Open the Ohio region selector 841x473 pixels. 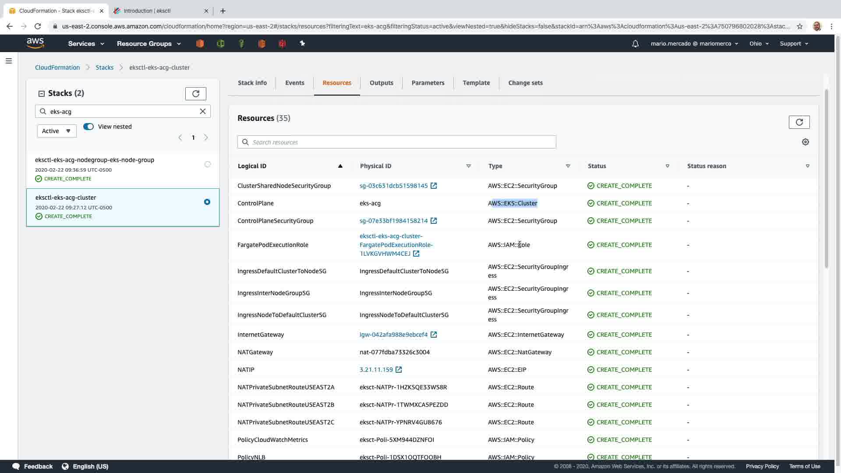click(x=759, y=44)
